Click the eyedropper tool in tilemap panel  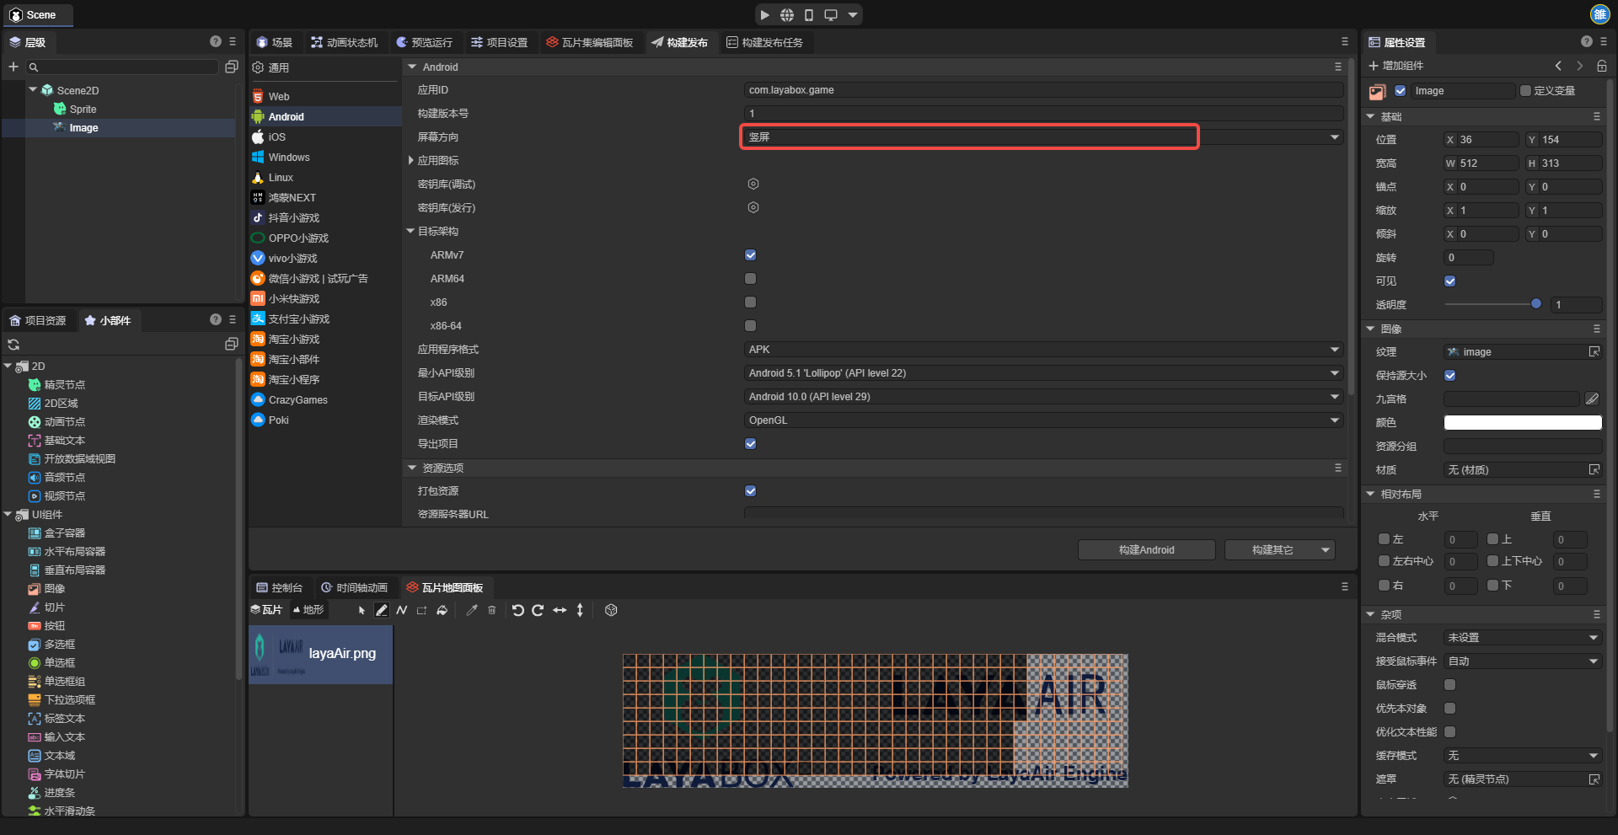pos(472,610)
